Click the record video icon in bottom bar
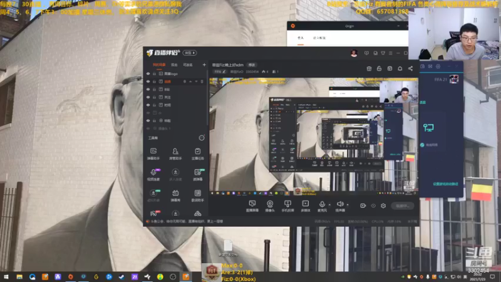 pyautogui.click(x=363, y=206)
